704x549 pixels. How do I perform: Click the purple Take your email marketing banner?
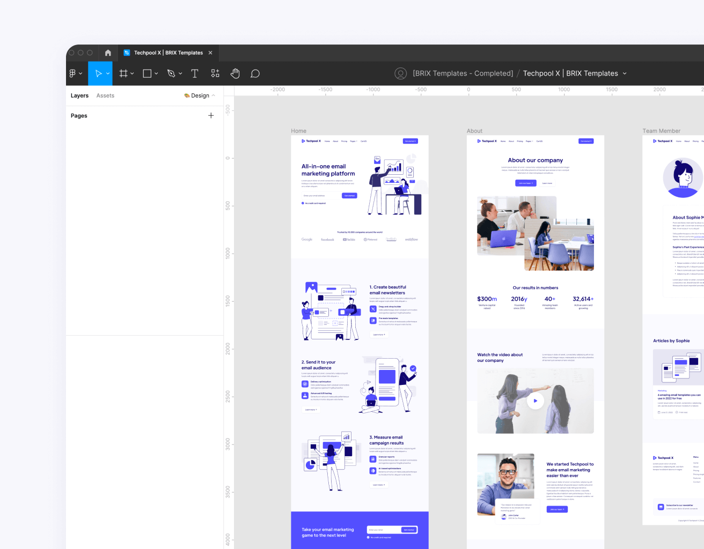[360, 530]
